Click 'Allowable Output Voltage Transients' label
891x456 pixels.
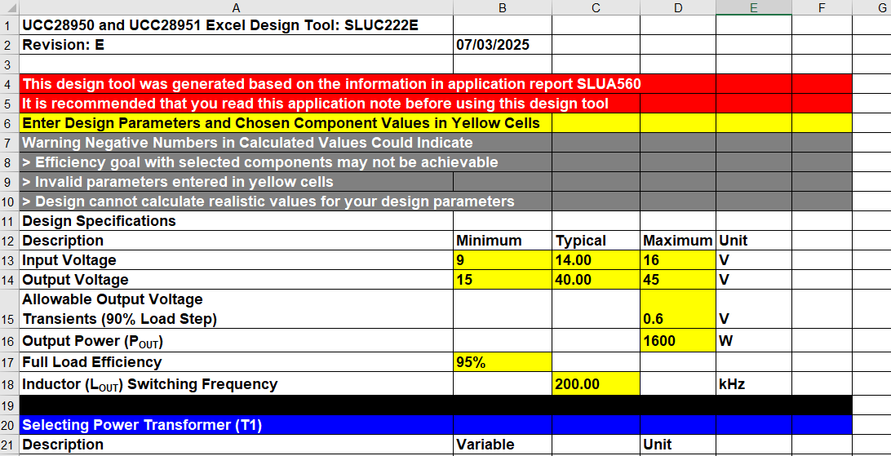pos(236,309)
